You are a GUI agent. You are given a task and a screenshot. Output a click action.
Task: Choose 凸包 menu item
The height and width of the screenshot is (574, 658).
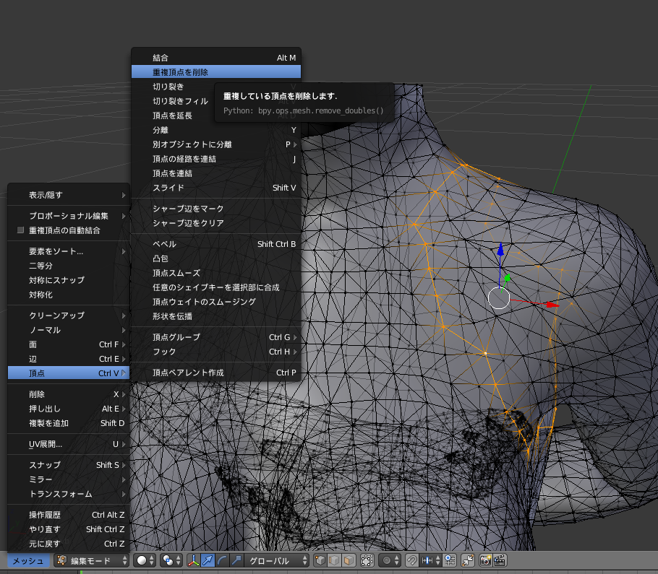(216, 258)
